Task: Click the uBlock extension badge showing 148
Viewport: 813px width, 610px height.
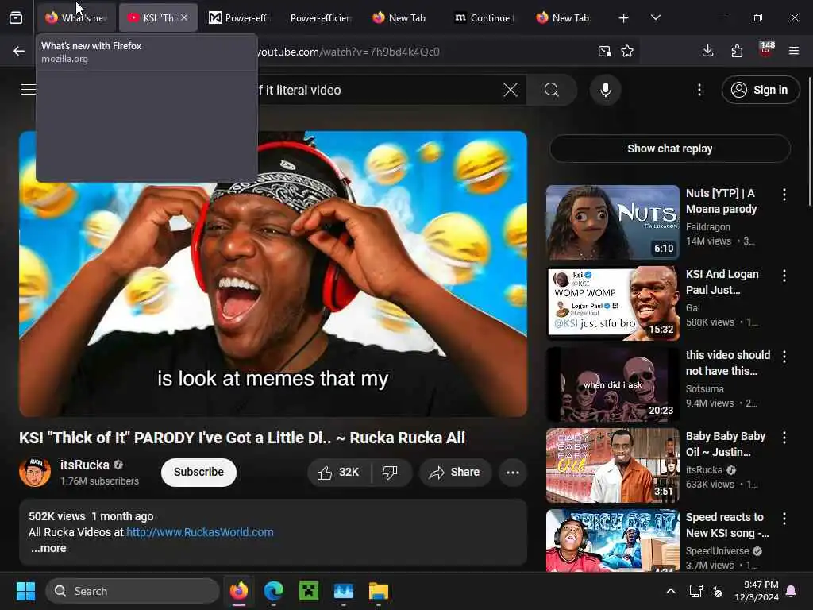Action: pos(766,50)
